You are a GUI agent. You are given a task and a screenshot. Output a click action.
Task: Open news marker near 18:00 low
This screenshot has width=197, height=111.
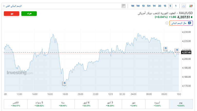(64, 83)
